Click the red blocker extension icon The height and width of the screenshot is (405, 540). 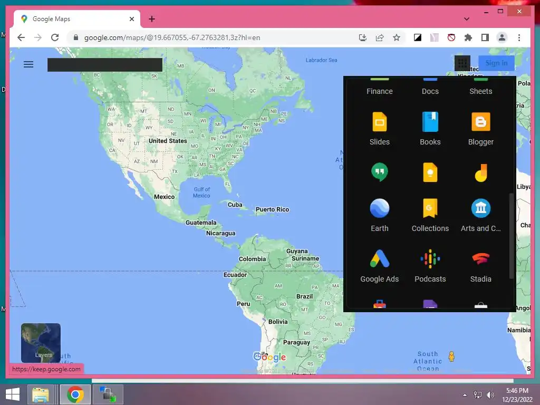point(451,37)
